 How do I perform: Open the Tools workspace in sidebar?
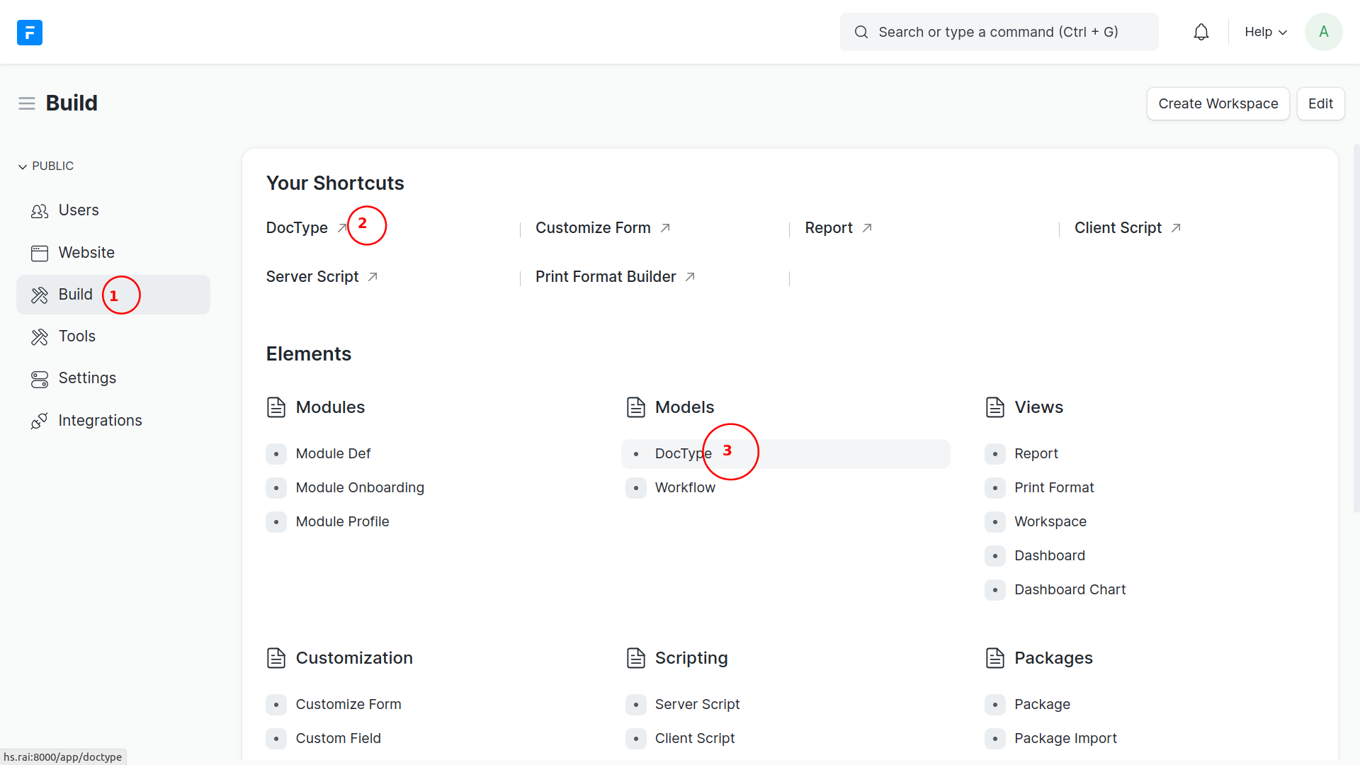point(76,336)
